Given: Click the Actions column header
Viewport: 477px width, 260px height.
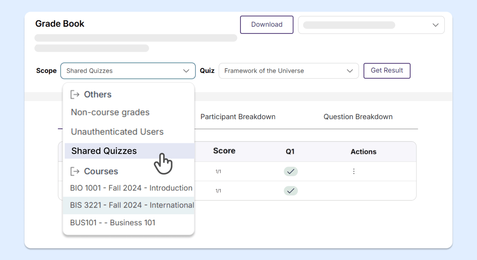Looking at the screenshot, I should 363,152.
